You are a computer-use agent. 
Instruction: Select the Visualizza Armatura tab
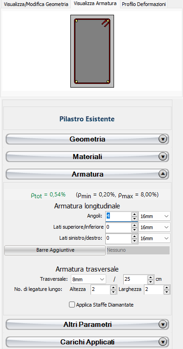pyautogui.click(x=95, y=4)
